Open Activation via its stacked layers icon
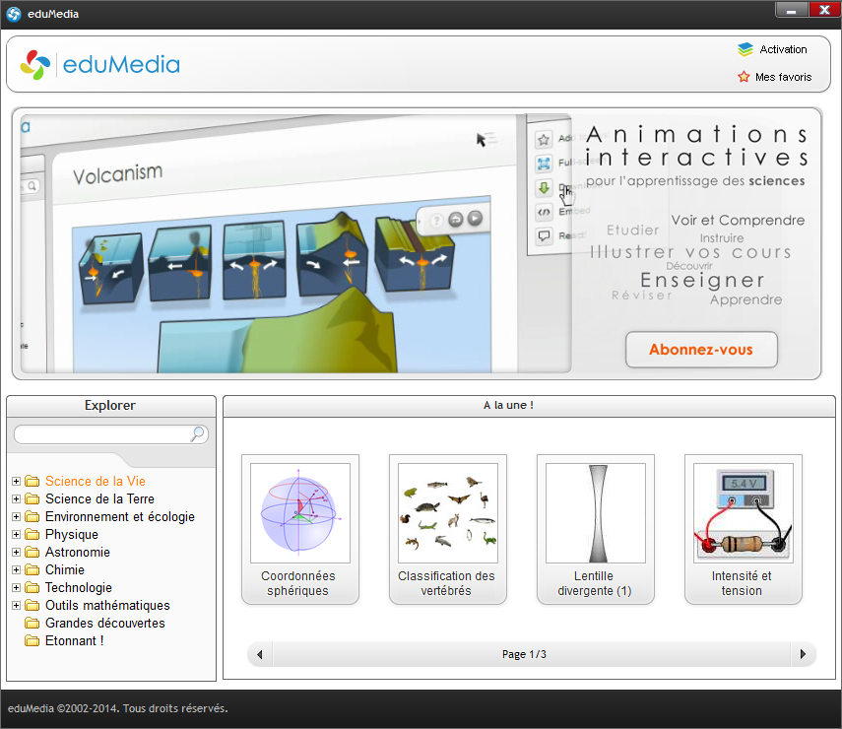Viewport: 842px width, 729px height. click(745, 49)
